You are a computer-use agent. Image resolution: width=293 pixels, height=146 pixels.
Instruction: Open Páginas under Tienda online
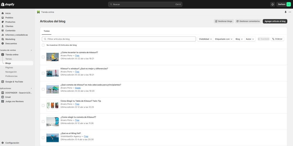[9, 68]
